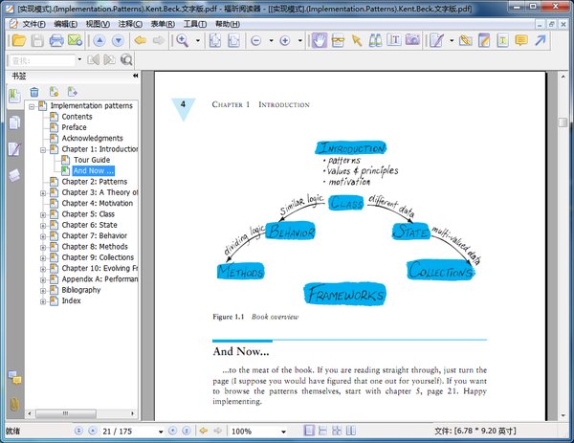The image size is (574, 443).
Task: Go to last page in status bar
Action: tap(187, 431)
